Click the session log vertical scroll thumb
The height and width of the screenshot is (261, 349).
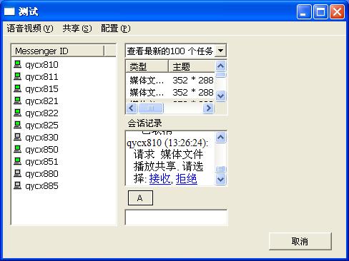220,169
